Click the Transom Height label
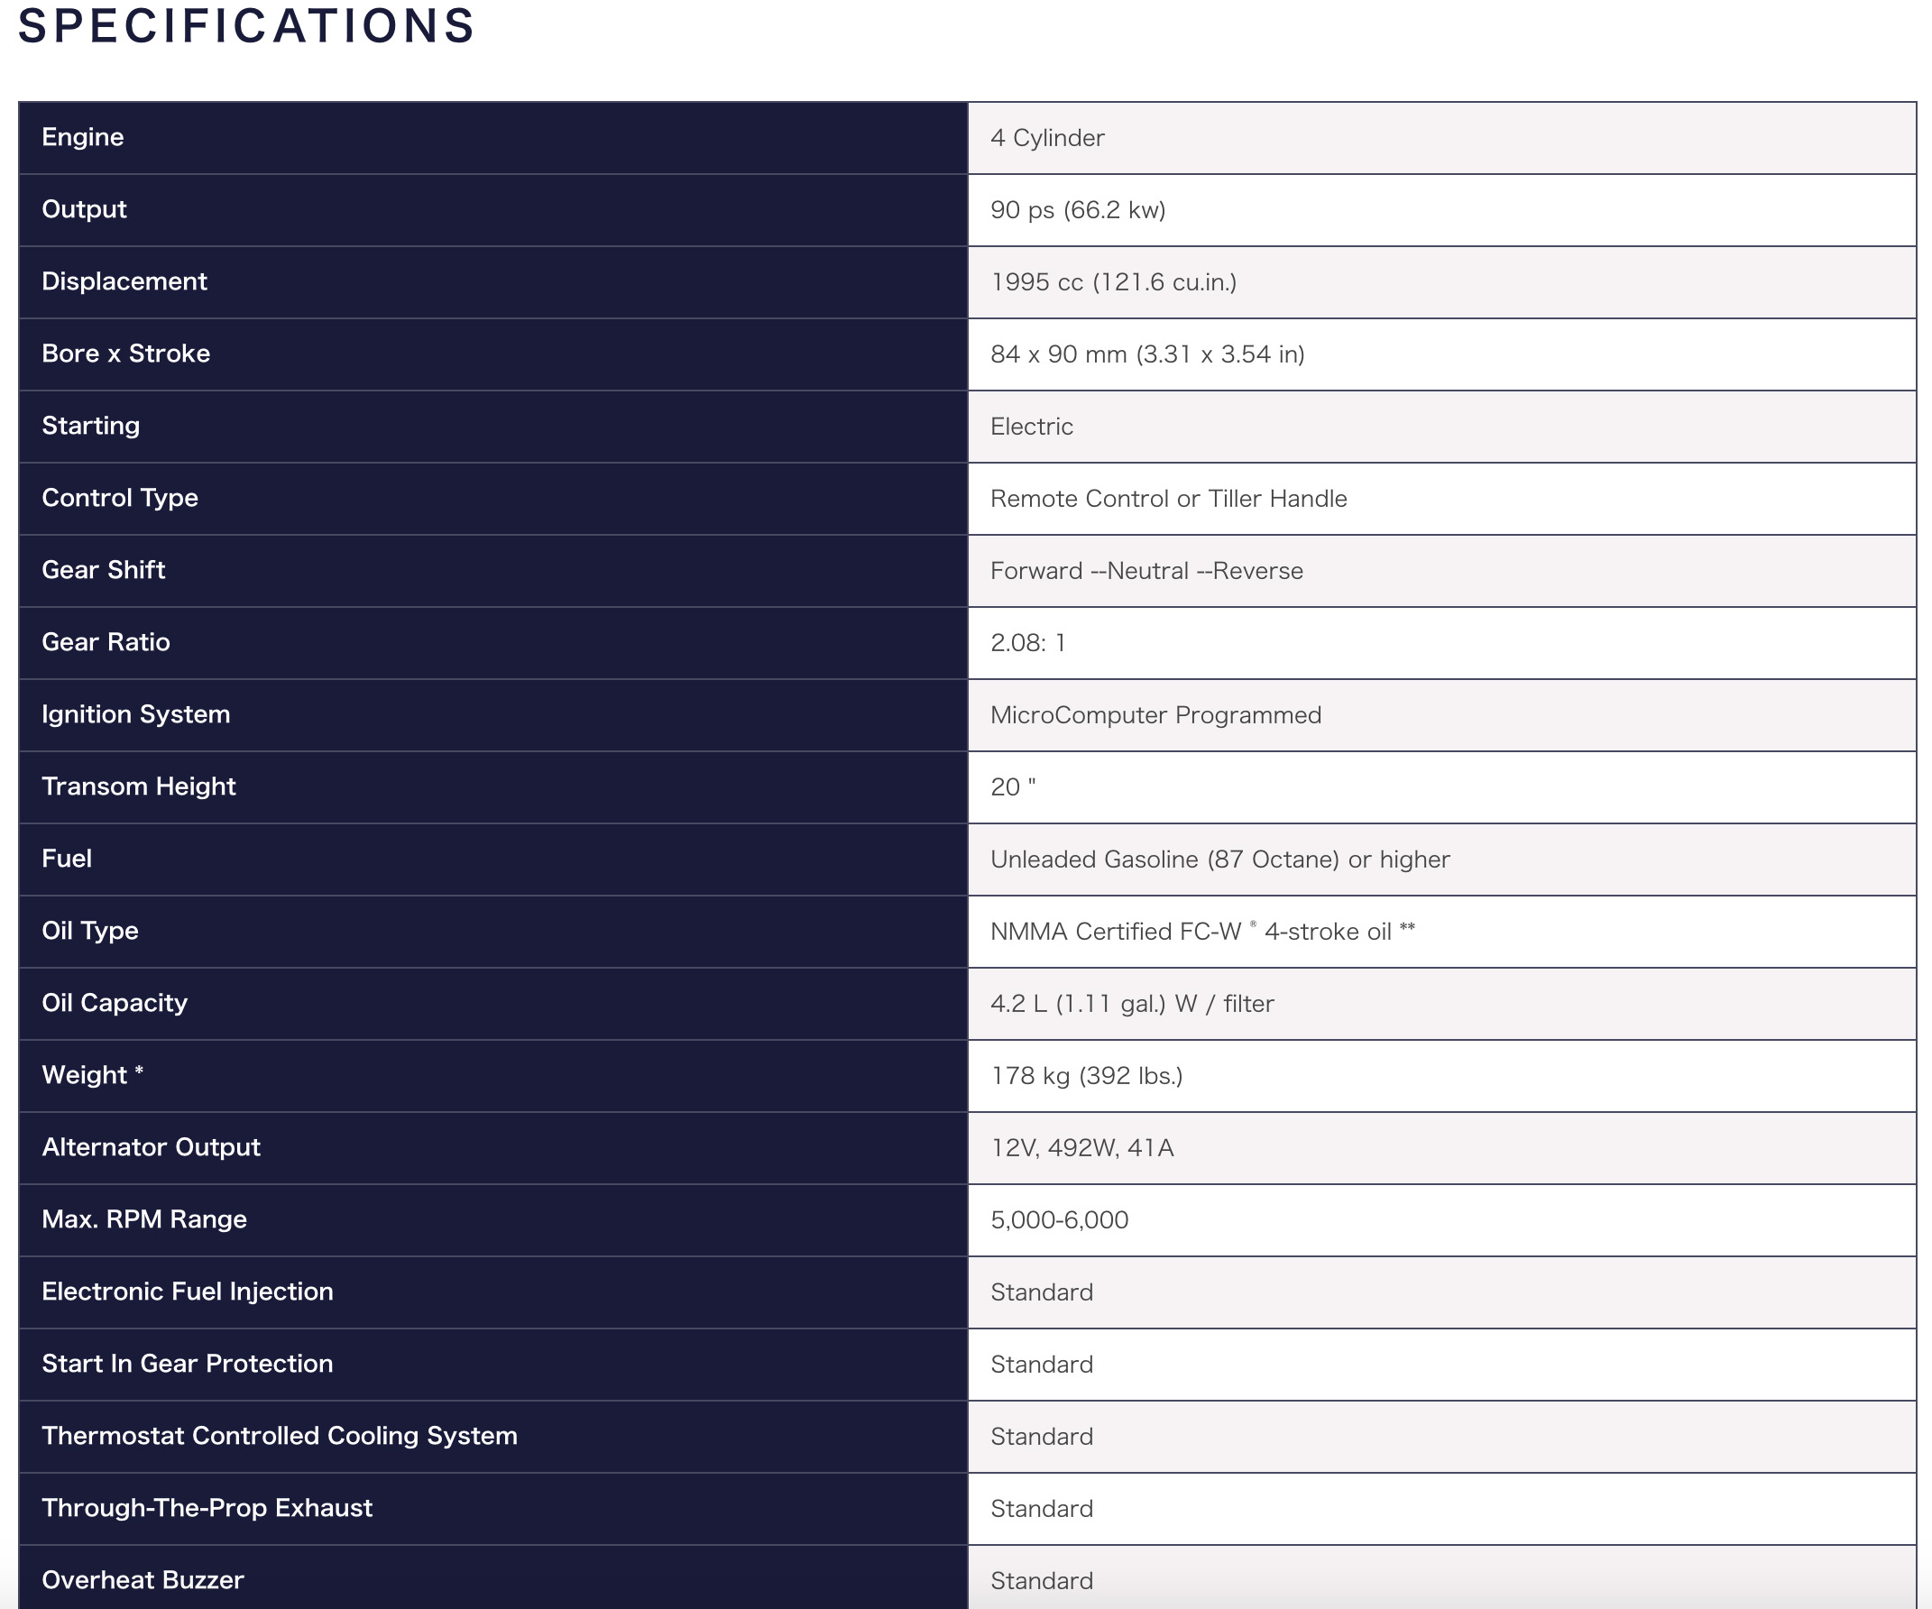 [x=139, y=786]
